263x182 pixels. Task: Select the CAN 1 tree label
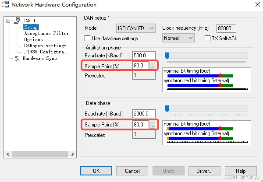click(29, 21)
